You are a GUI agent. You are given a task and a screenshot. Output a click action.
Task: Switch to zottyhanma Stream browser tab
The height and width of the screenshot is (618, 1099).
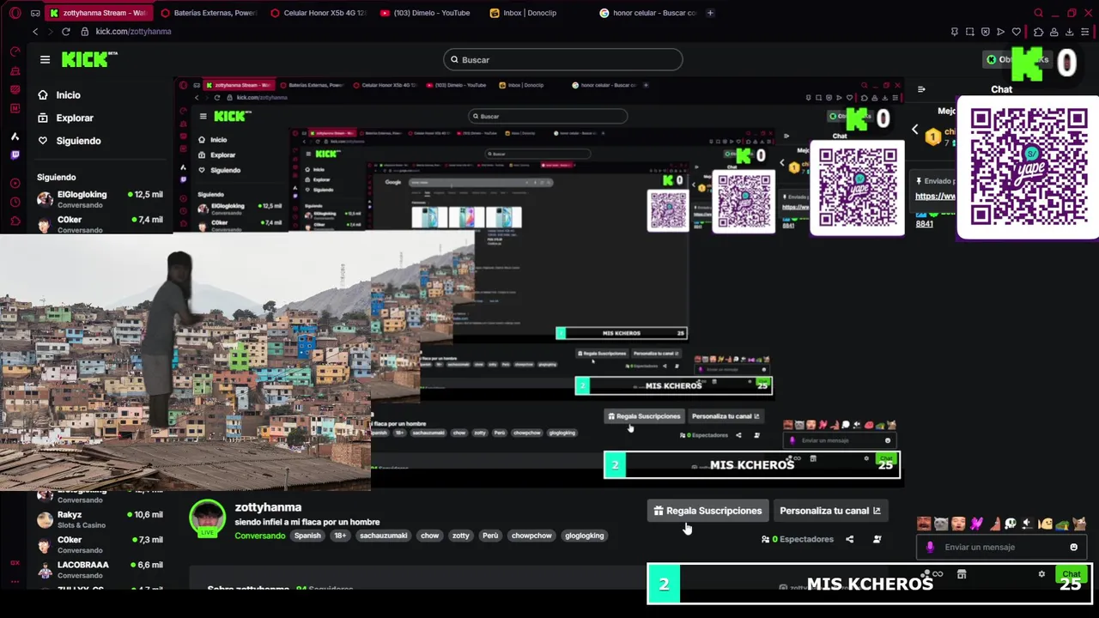(98, 13)
